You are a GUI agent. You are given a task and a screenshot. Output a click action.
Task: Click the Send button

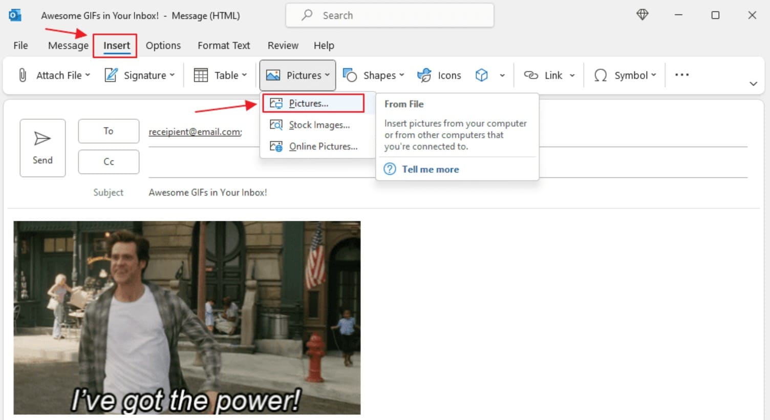click(42, 148)
